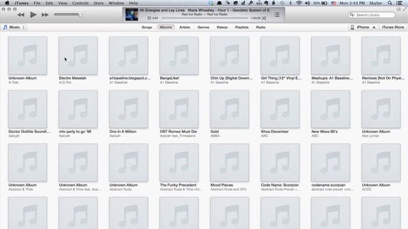The width and height of the screenshot is (408, 229).
Task: Toggle repeat mode
Action: tap(149, 18)
